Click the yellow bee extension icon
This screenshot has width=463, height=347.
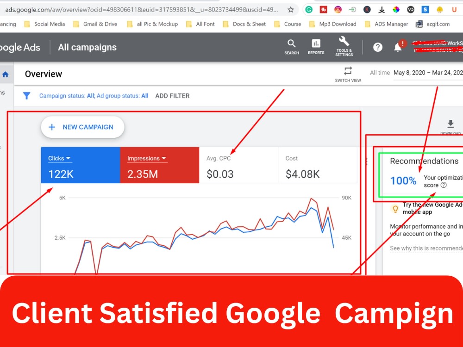pyautogui.click(x=440, y=10)
